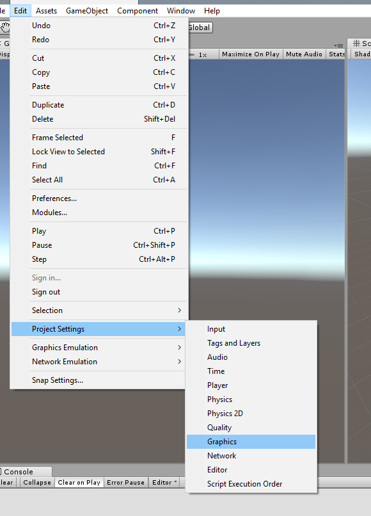371x516 pixels.
Task: Toggle the Global handle orientation button
Action: click(x=200, y=28)
